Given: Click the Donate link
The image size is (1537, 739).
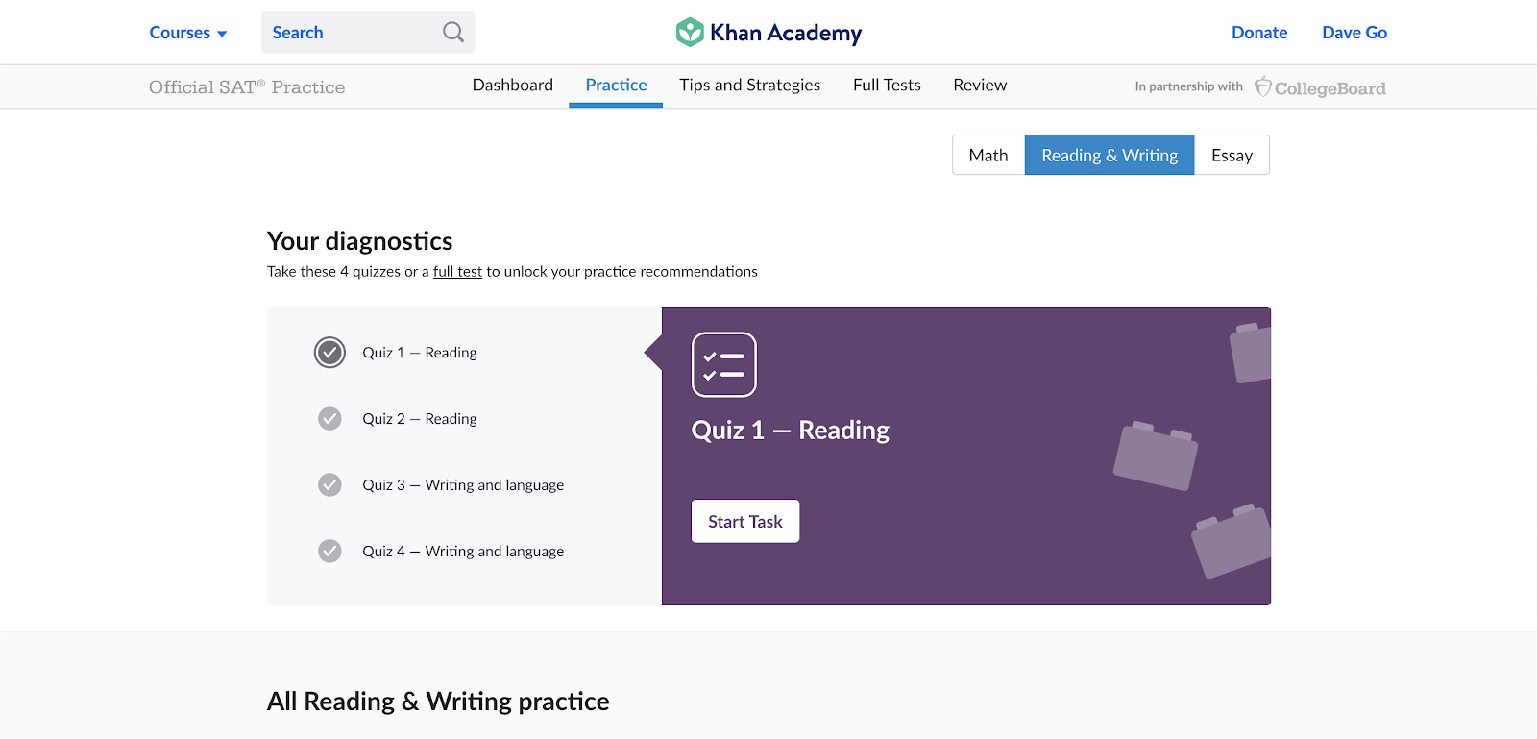Looking at the screenshot, I should click(x=1259, y=33).
